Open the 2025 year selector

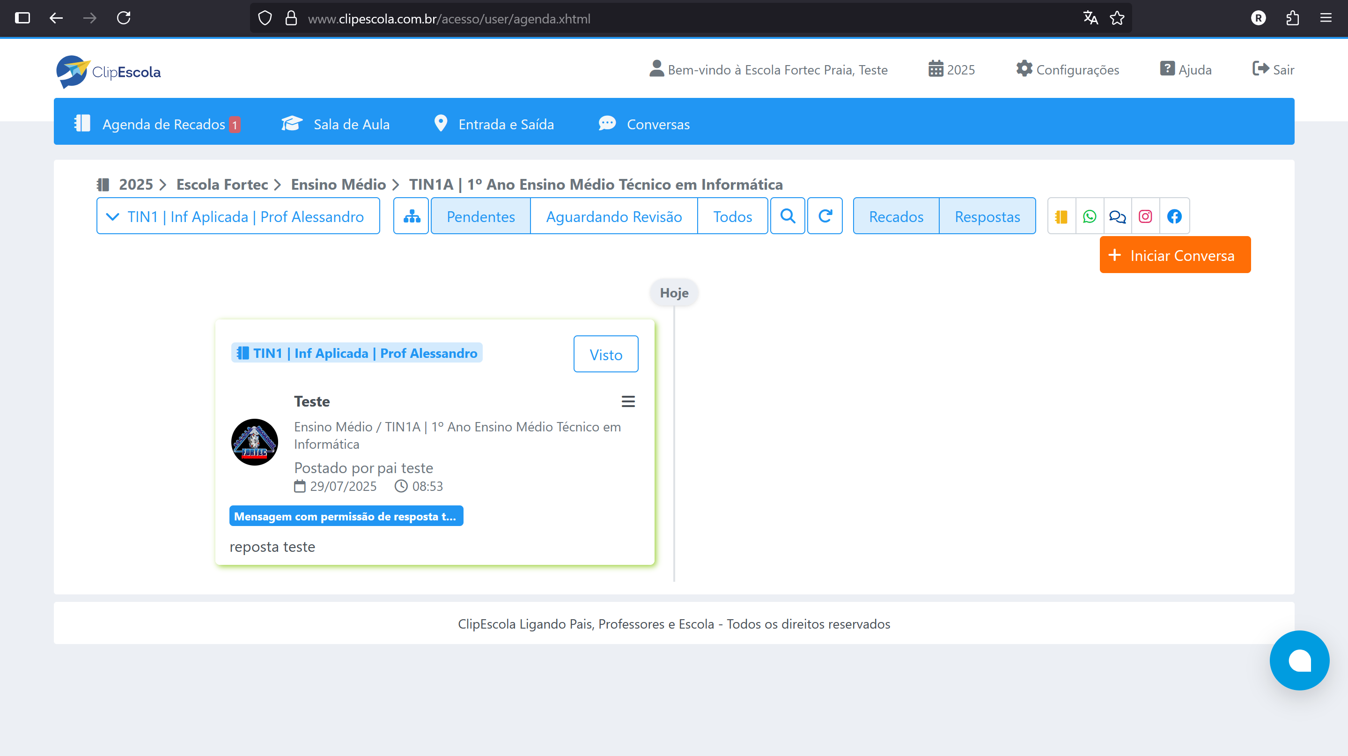coord(952,70)
